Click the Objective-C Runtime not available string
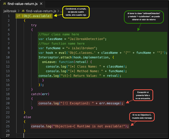 coord(89,126)
